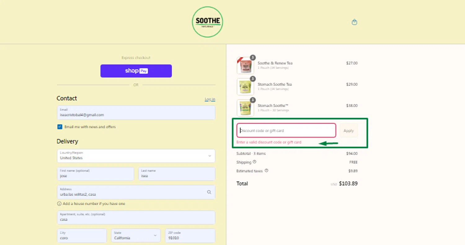Image resolution: width=465 pixels, height=245 pixels.
Task: Expand the State dropdown showing California
Action: [136, 236]
